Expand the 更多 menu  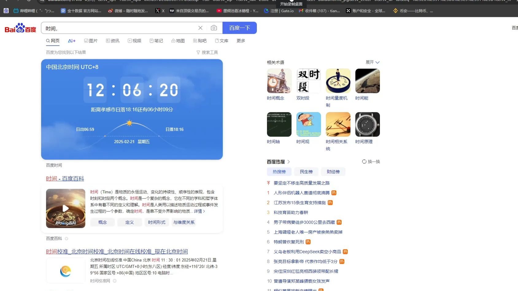(241, 41)
